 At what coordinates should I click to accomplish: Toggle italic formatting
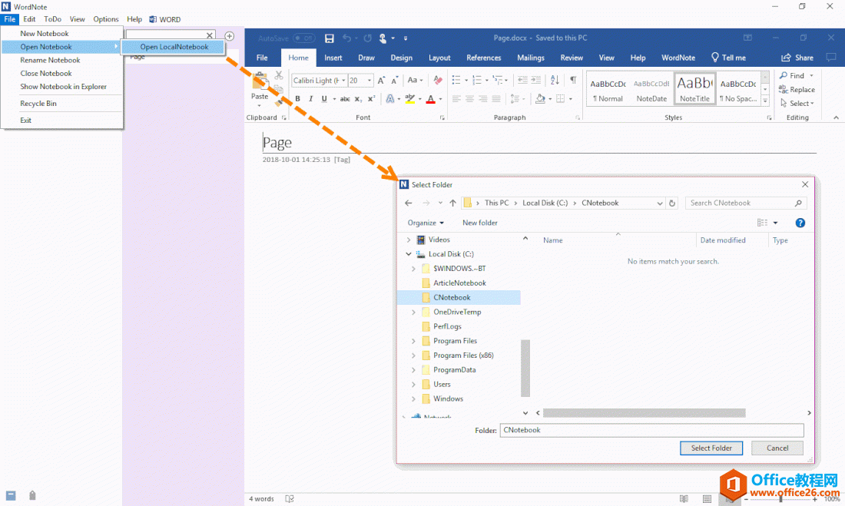[x=310, y=98]
